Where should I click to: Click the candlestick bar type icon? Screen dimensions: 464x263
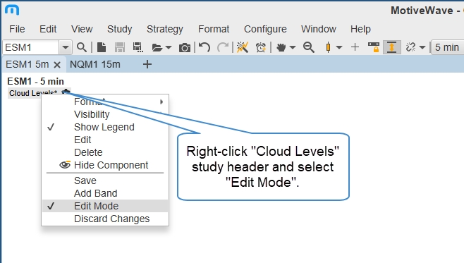[x=328, y=47]
